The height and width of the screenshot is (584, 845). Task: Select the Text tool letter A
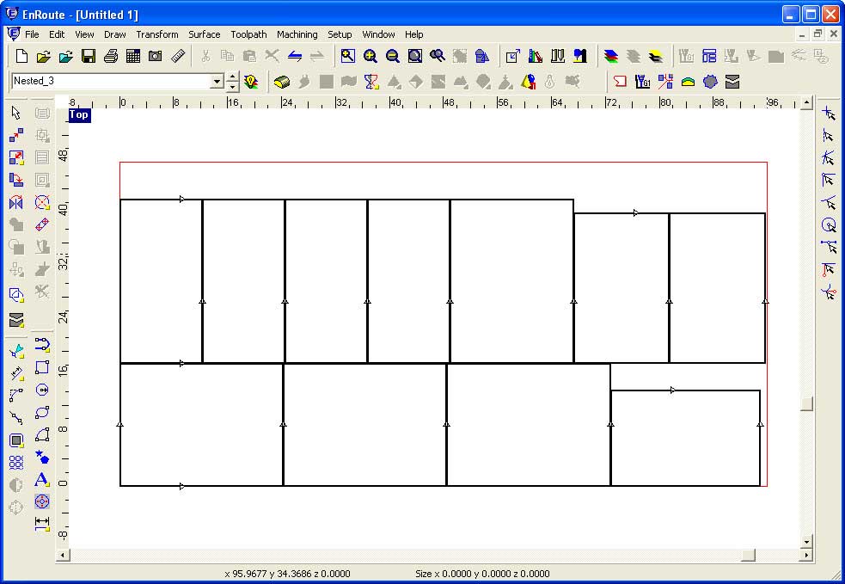click(41, 479)
